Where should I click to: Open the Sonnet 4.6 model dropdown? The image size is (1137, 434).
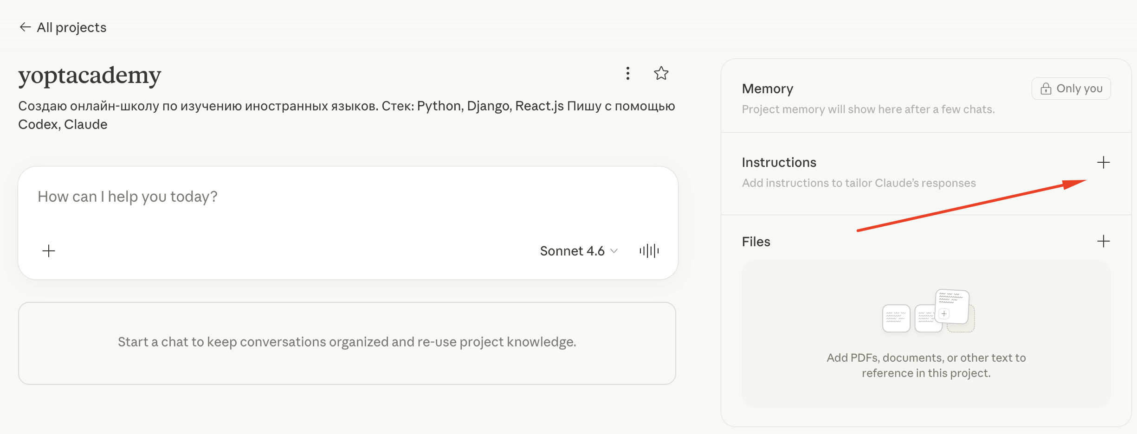[x=579, y=251]
